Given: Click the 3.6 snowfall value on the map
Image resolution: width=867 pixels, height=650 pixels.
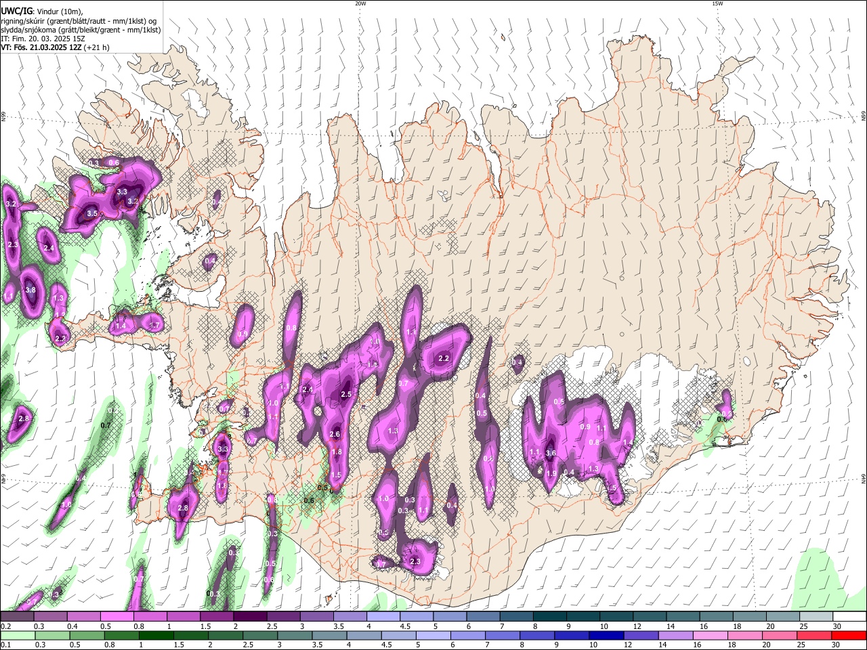Looking at the screenshot, I should click(551, 453).
